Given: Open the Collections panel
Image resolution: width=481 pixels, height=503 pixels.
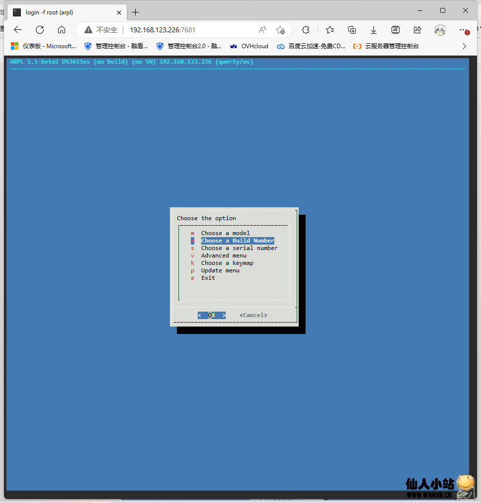Looking at the screenshot, I should pyautogui.click(x=352, y=30).
